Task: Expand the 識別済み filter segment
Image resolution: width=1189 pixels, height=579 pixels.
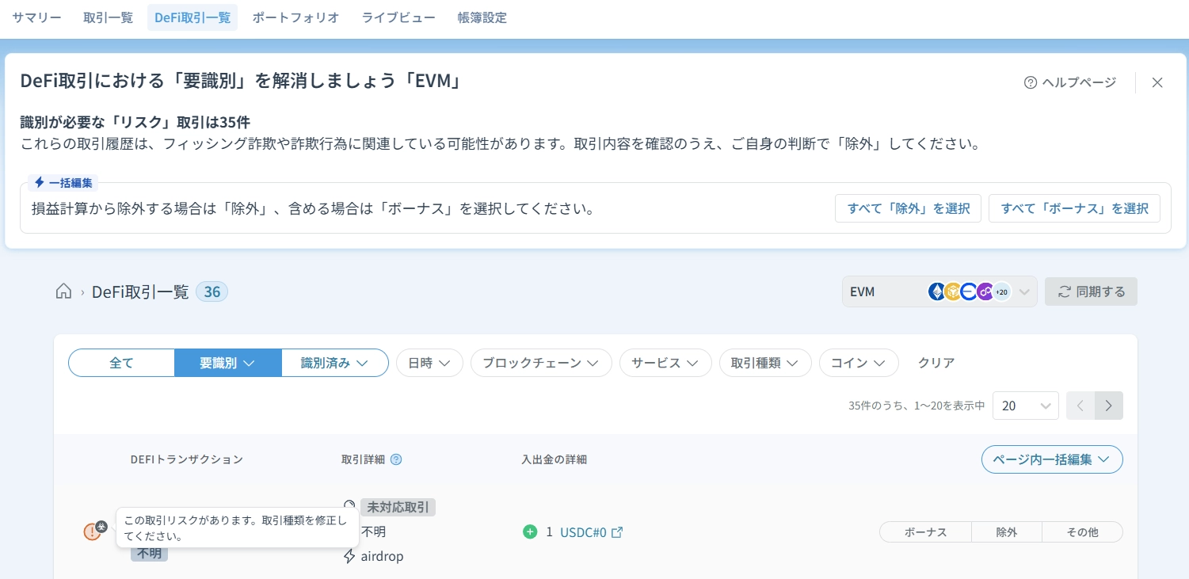Action: tap(335, 363)
